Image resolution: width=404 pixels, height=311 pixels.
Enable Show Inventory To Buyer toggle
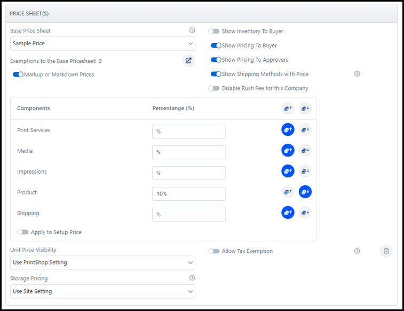coord(214,31)
